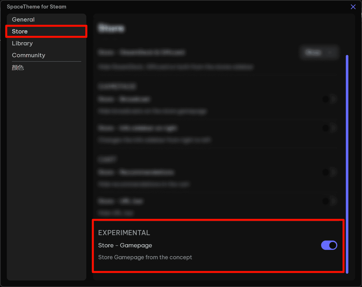This screenshot has height=287, width=362.
Task: Go to the Community settings tab
Action: 29,55
